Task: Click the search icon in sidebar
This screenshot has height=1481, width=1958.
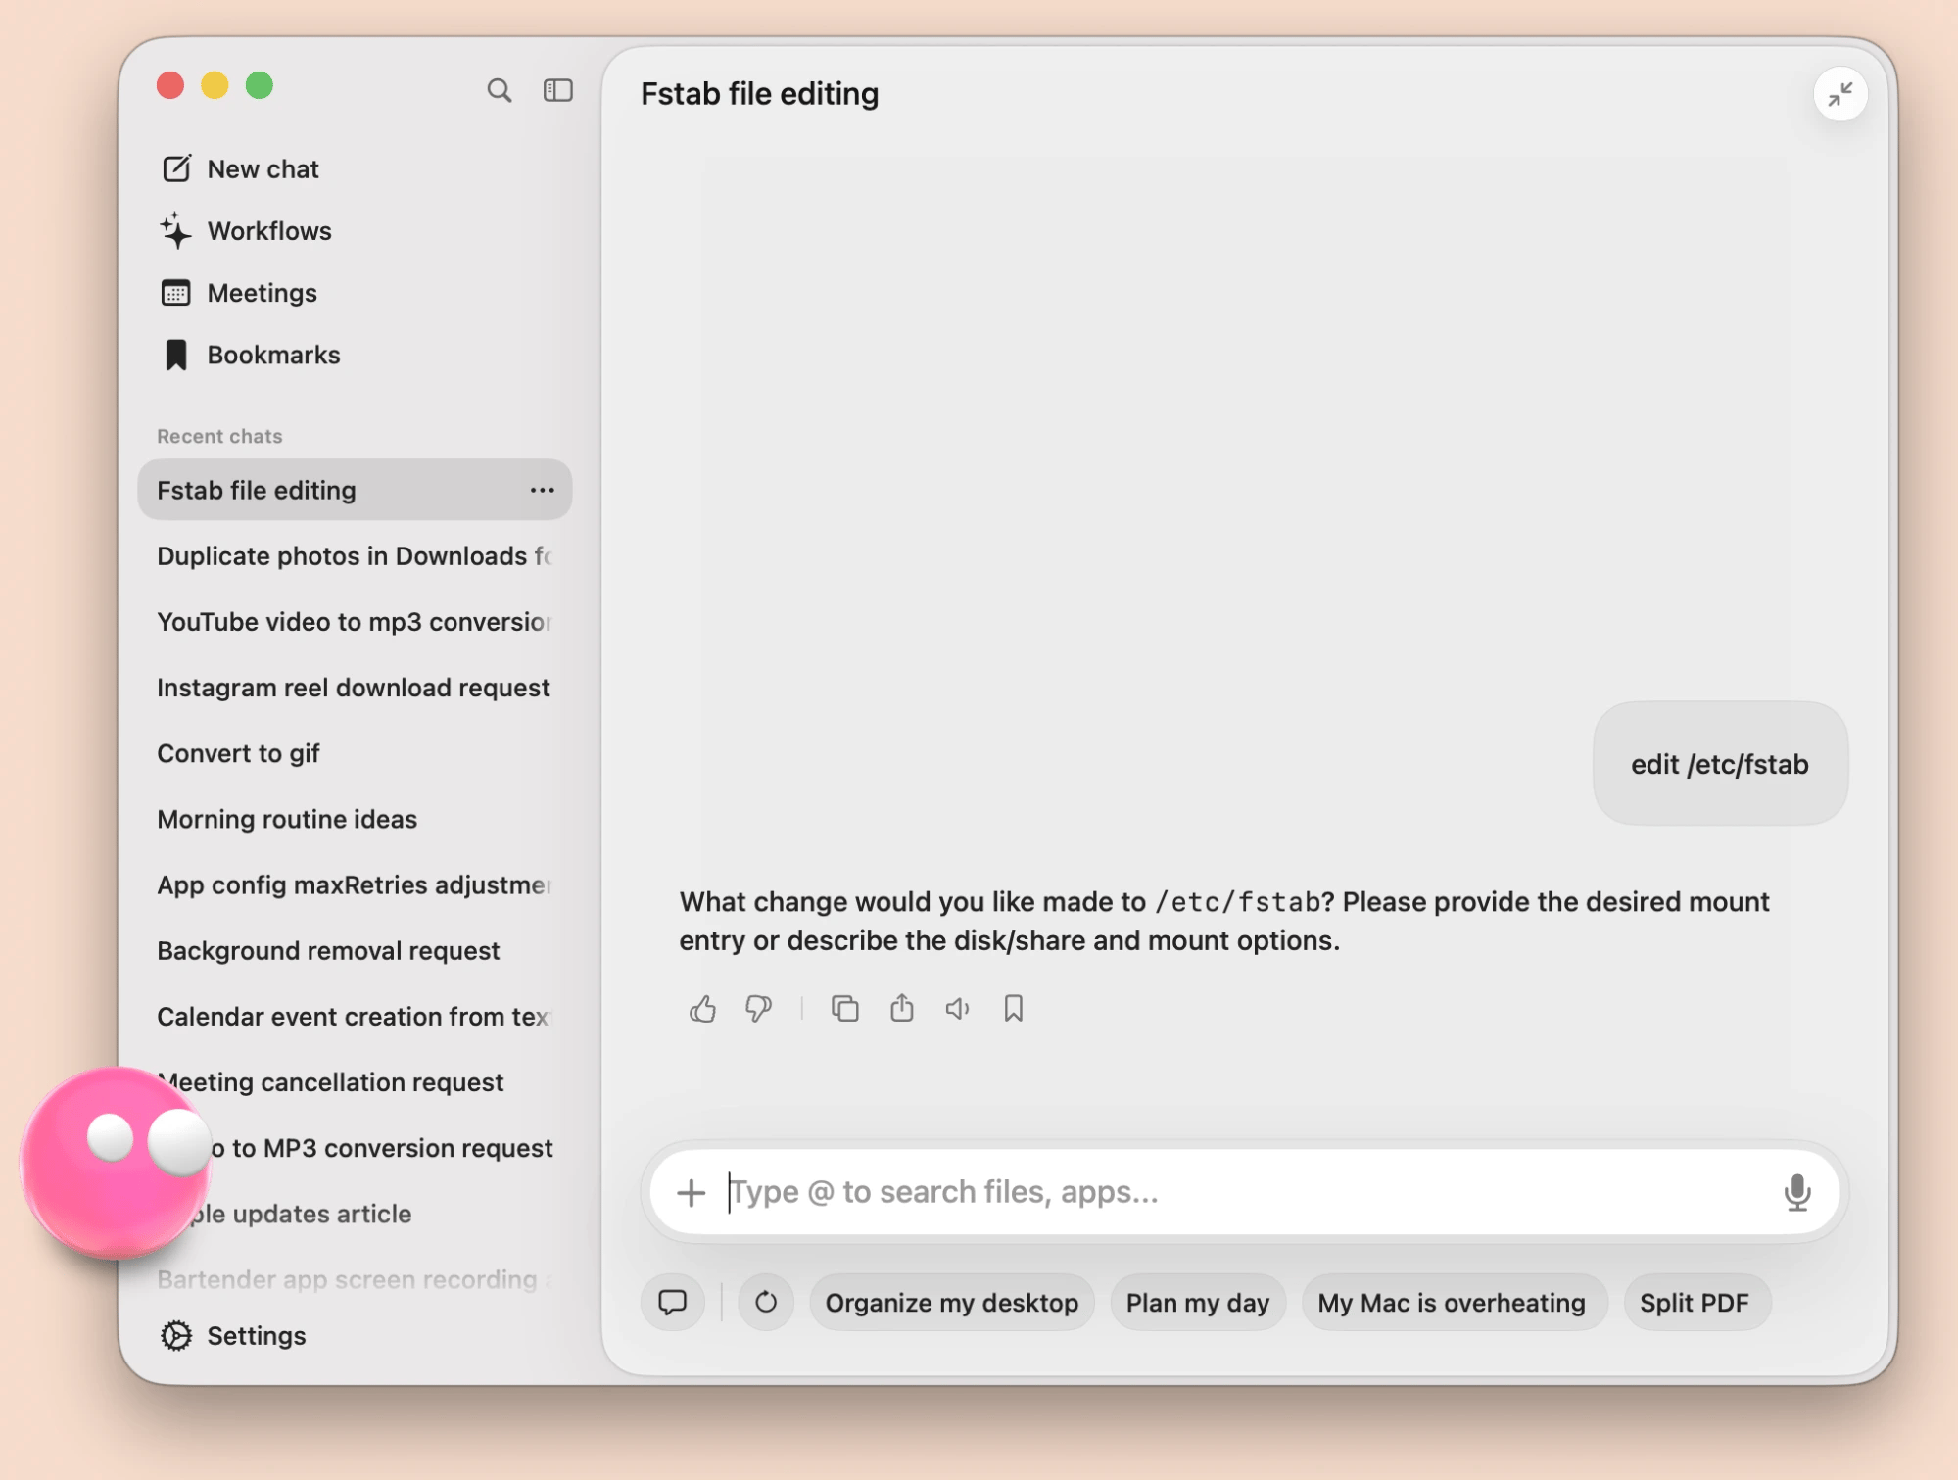Action: [x=499, y=90]
